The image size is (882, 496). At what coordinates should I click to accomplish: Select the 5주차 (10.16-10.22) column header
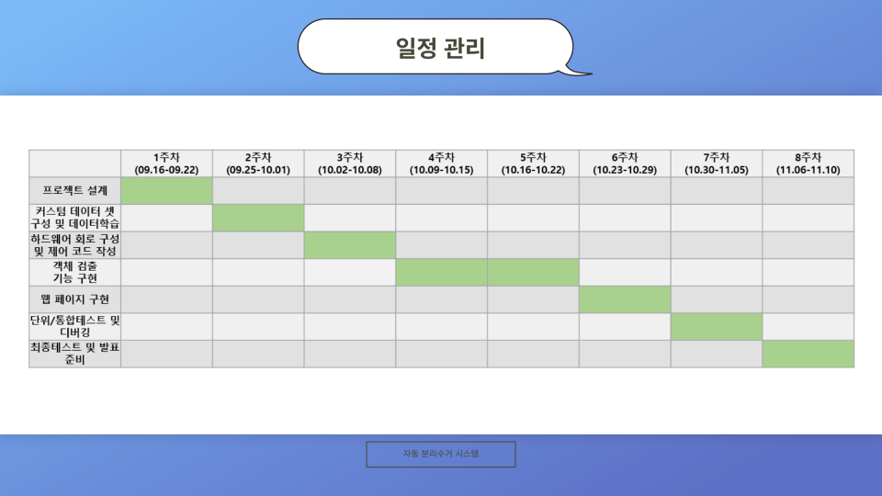[x=533, y=163]
